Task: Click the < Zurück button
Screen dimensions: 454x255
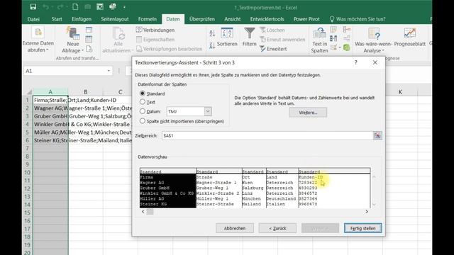Action: pos(277,228)
